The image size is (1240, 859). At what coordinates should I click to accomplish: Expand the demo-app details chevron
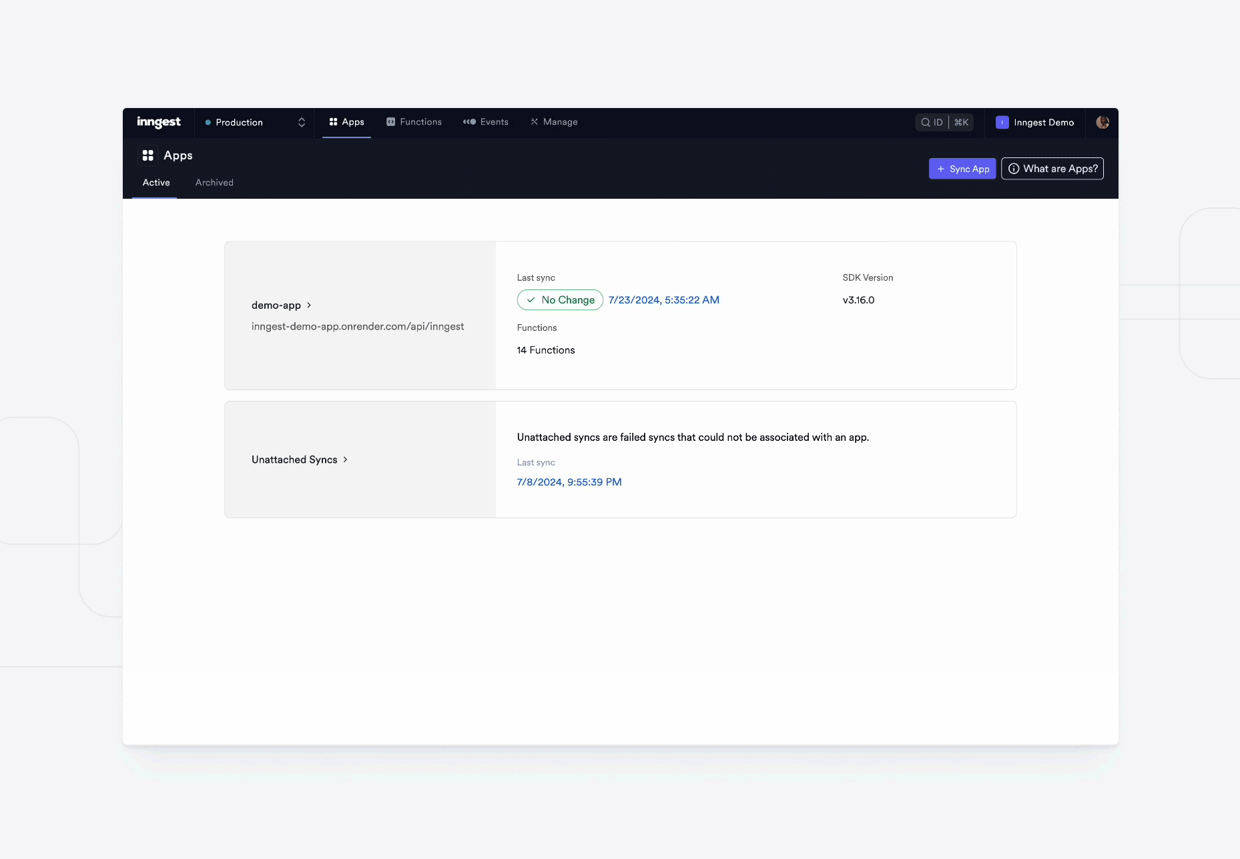[309, 305]
